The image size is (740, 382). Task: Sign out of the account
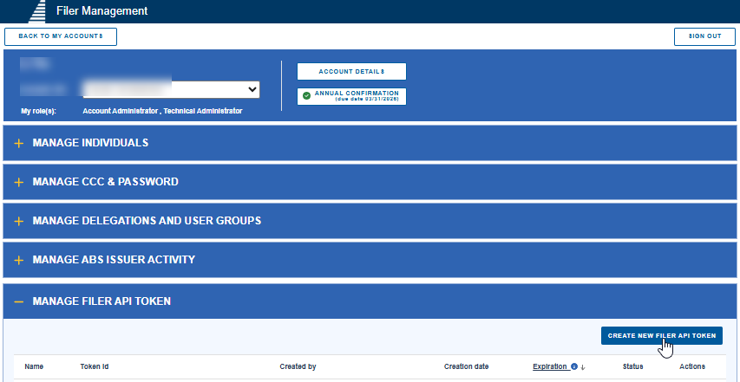704,36
